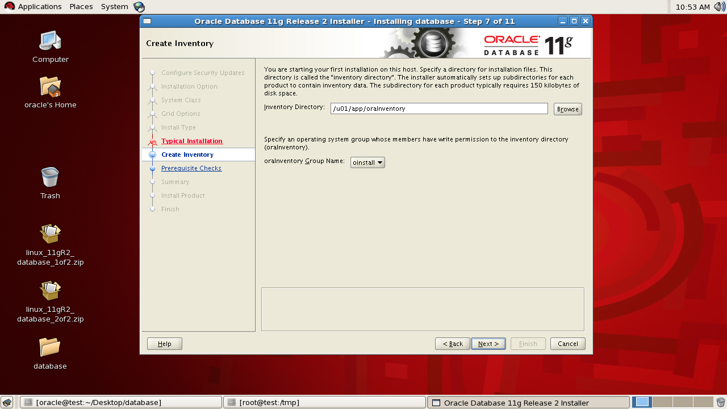Open the Computer desktop icon
727x409 pixels.
point(50,41)
